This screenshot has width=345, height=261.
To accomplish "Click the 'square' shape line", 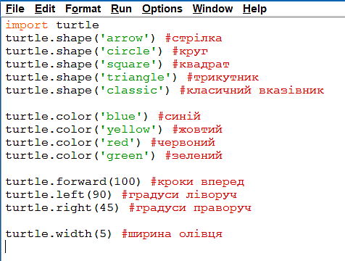I will (117, 65).
